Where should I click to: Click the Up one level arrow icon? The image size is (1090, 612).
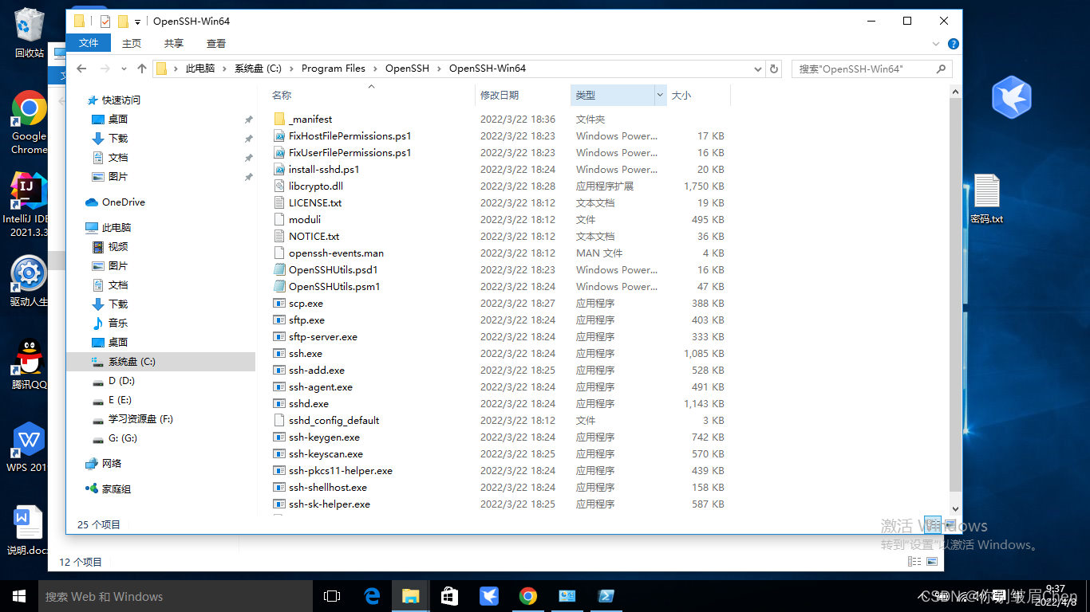tap(142, 69)
